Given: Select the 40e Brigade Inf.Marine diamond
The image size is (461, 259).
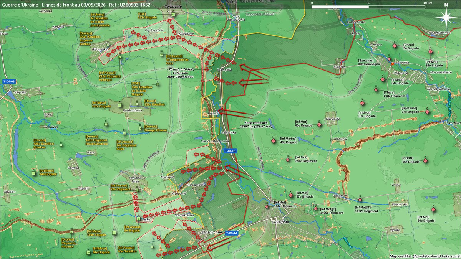Looking at the screenshot, I should 274,141.
